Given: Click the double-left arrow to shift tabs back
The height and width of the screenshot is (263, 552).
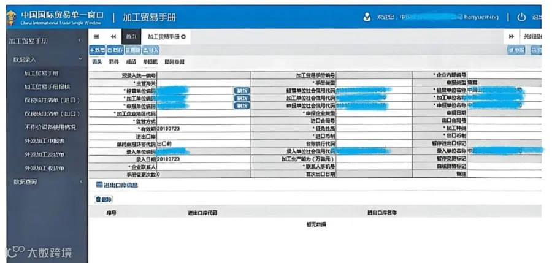Looking at the screenshot, I should [x=113, y=37].
